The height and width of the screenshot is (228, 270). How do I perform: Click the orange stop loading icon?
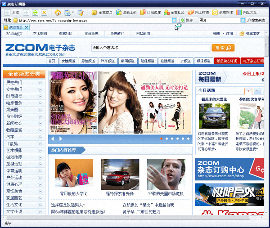[x=44, y=12]
